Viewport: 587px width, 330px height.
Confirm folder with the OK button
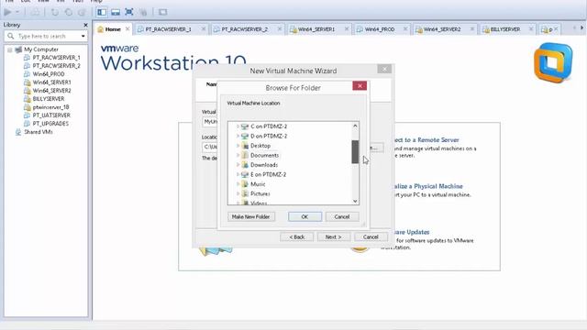[x=305, y=216]
